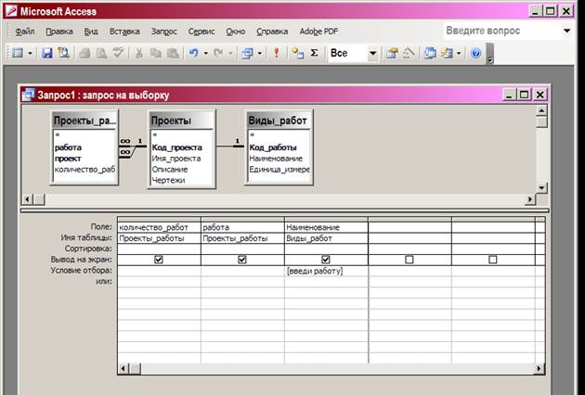The image size is (585, 395).
Task: Open the Справка menu
Action: [x=272, y=32]
